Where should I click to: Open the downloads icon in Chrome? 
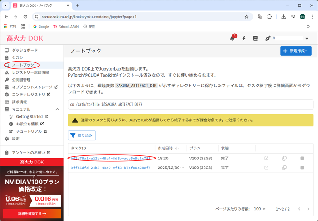283,17
